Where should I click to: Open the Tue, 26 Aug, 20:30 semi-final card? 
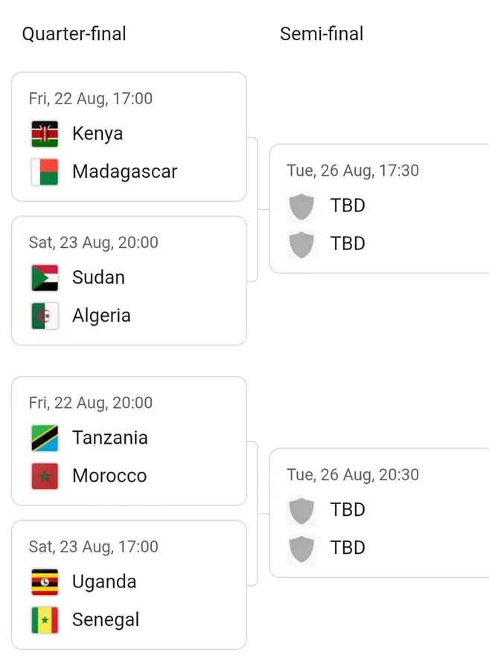(x=380, y=513)
